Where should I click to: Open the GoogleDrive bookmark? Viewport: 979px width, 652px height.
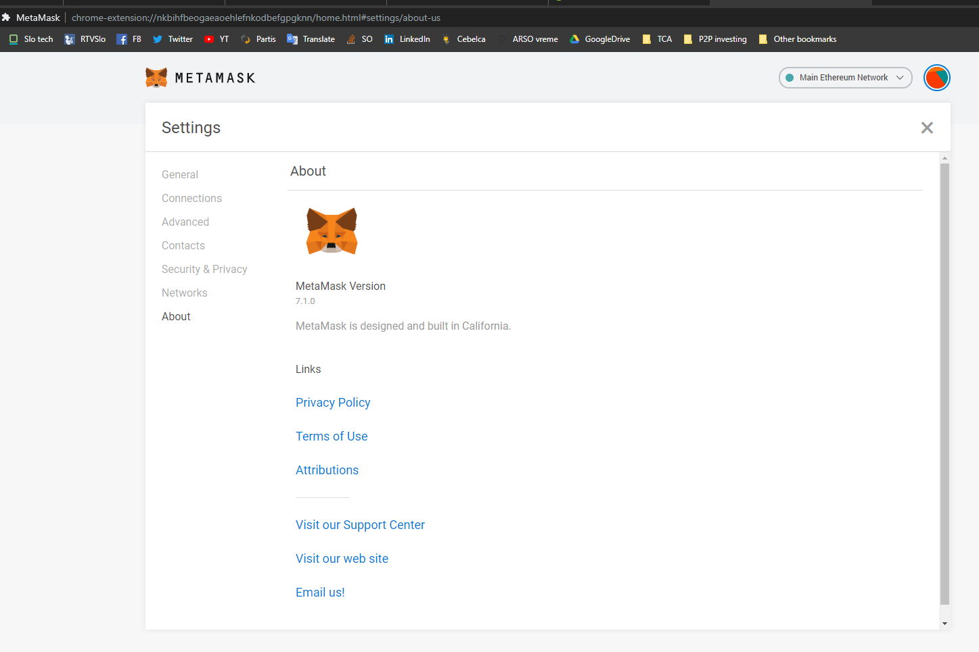tap(599, 39)
